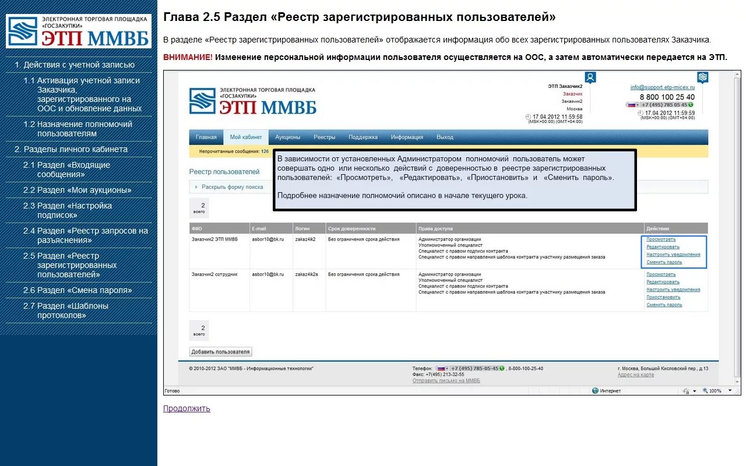Click Редактировать for Заказчик2 ЭТП ММВБ row
The image size is (746, 466).
tap(663, 247)
